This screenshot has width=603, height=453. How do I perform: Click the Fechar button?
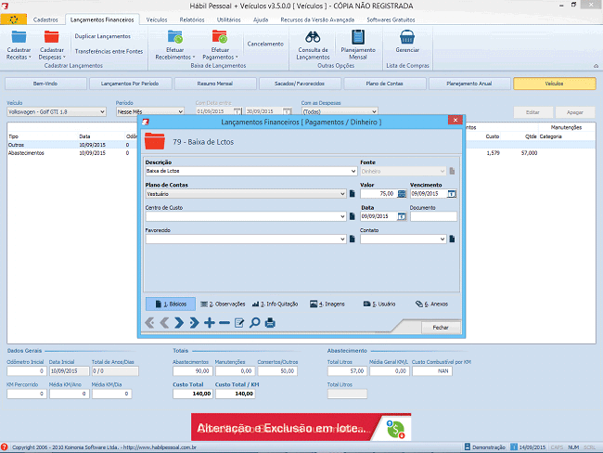[x=440, y=327]
